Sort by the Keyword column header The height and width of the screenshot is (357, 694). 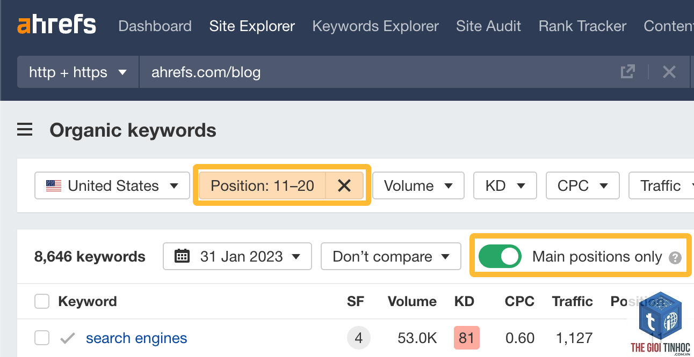88,301
